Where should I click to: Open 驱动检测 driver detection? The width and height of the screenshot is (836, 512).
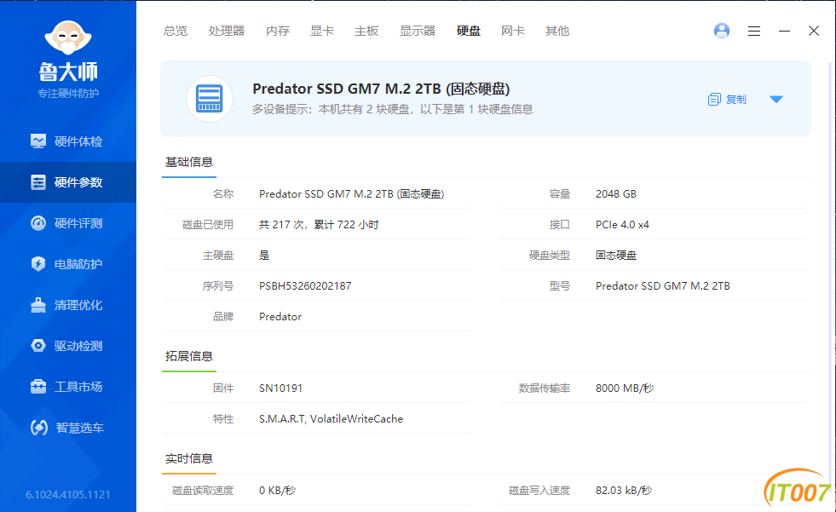point(68,346)
